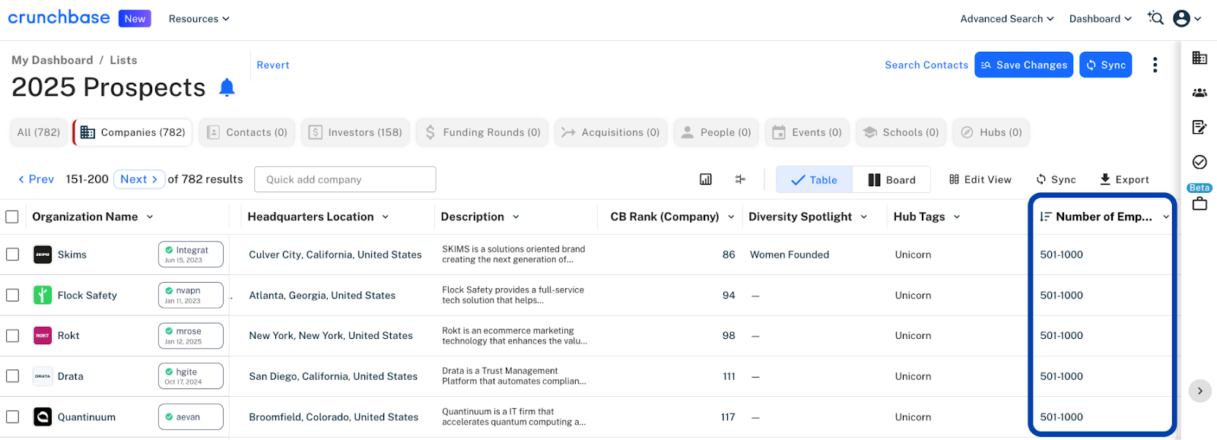Select the Acquisitions (0) tab
Screen dimensions: 1217x440
tap(611, 132)
